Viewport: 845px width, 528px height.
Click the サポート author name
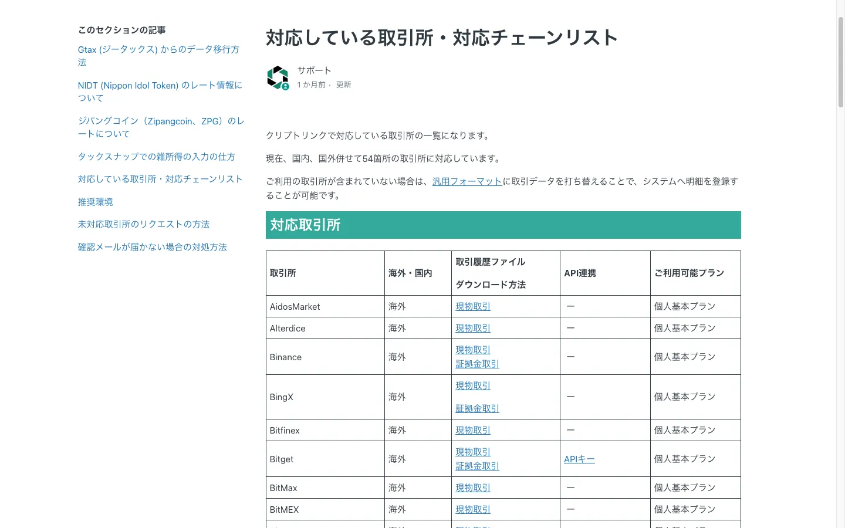[x=315, y=70]
